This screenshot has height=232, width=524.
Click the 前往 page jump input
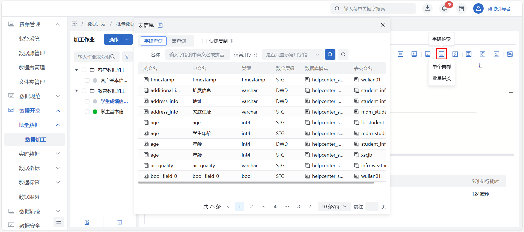(x=372, y=206)
